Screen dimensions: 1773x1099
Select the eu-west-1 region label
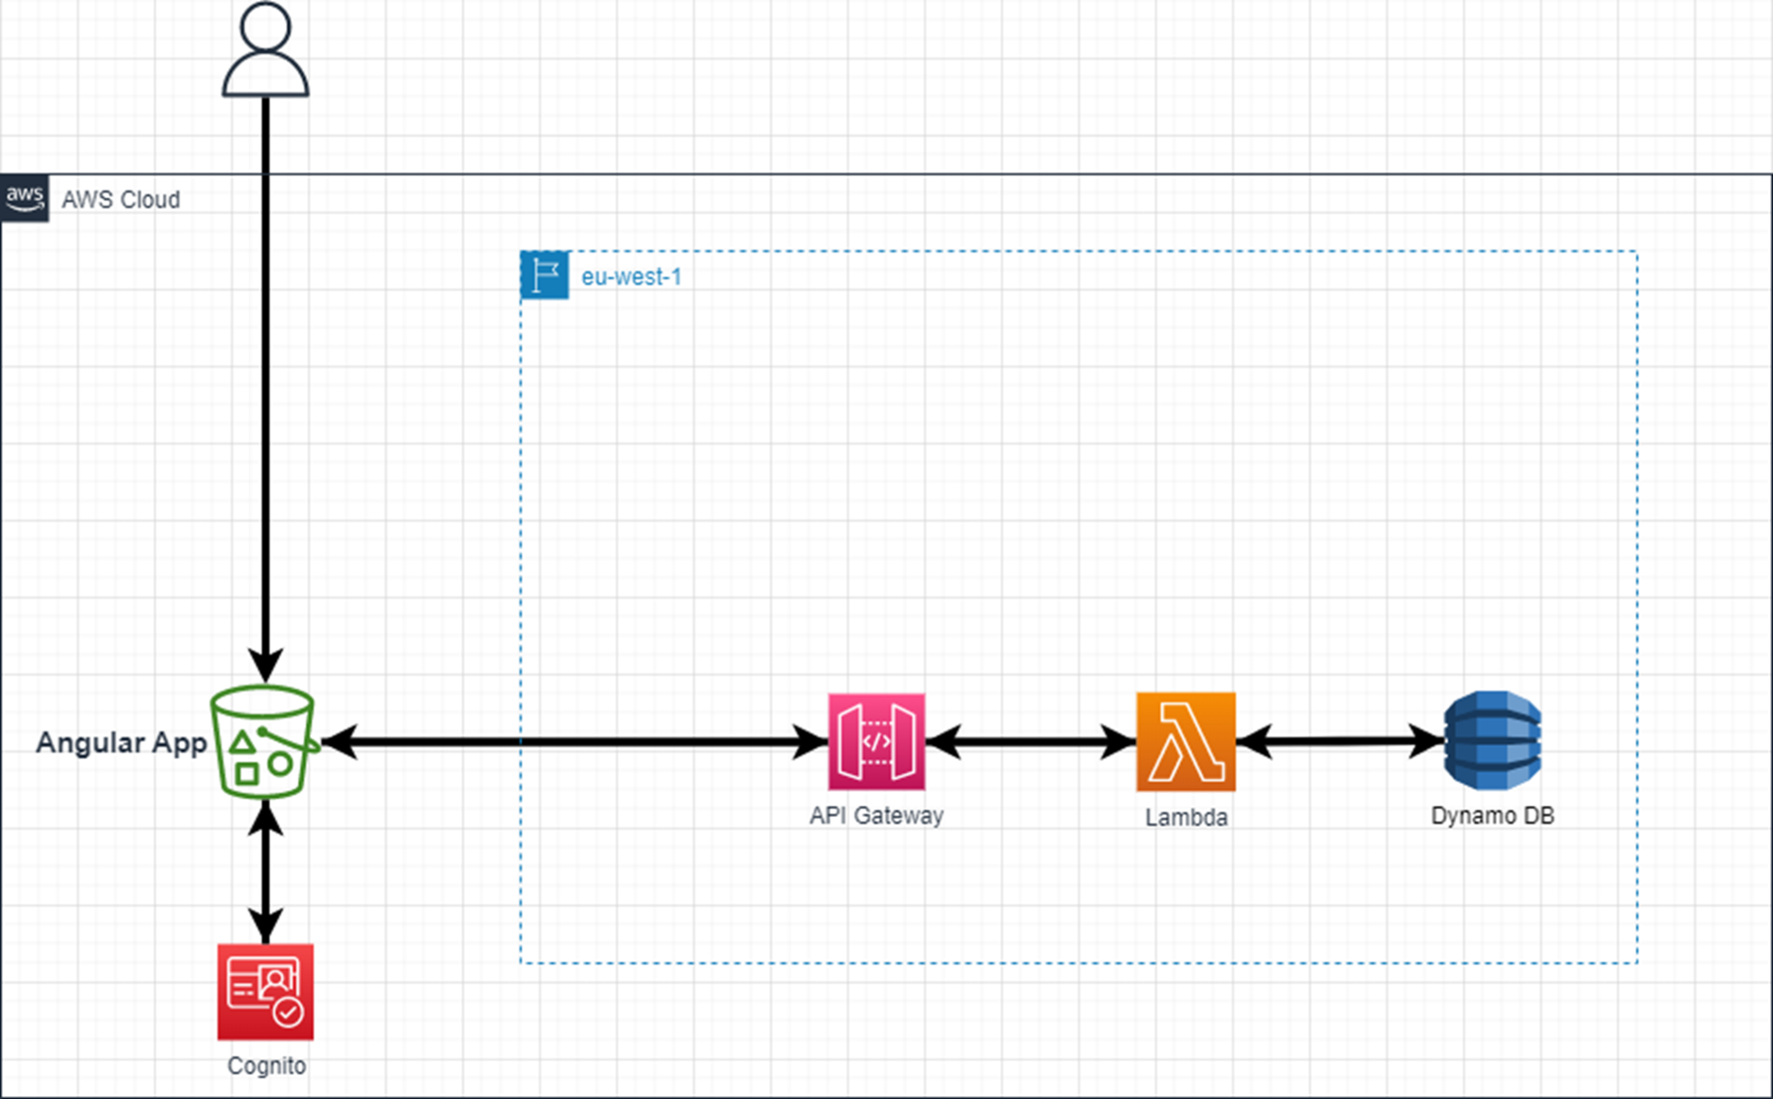tap(632, 277)
